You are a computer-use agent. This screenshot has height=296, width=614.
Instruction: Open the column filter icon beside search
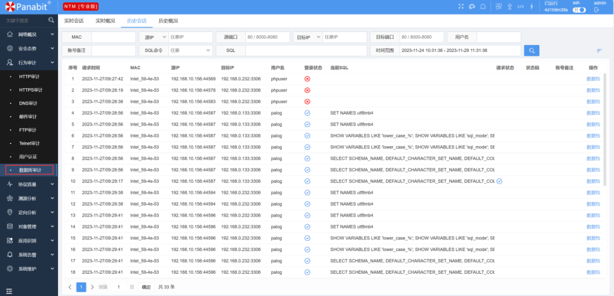click(599, 51)
